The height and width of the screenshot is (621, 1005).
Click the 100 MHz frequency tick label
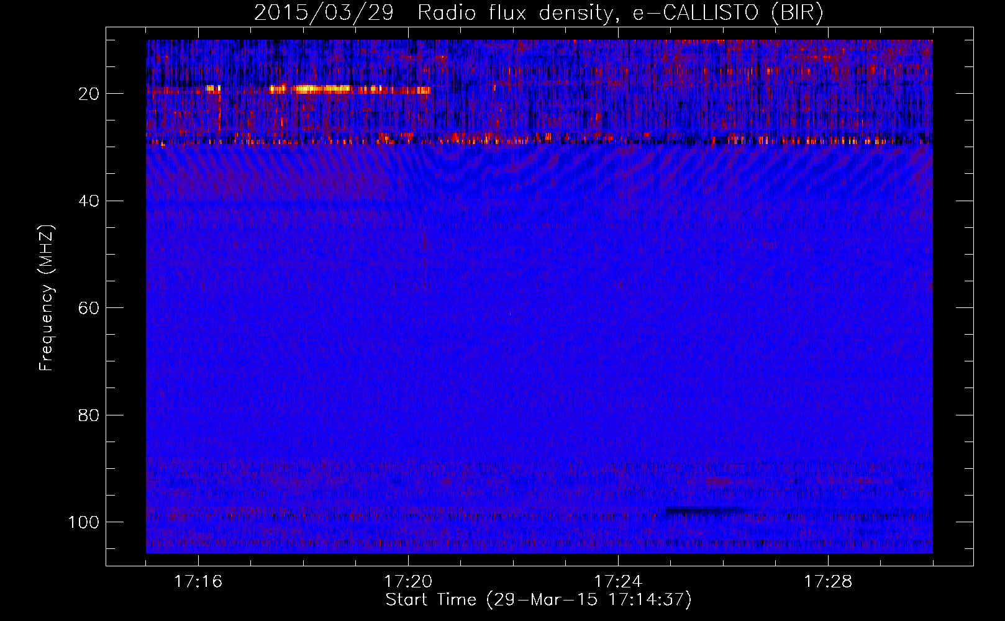[x=84, y=522]
